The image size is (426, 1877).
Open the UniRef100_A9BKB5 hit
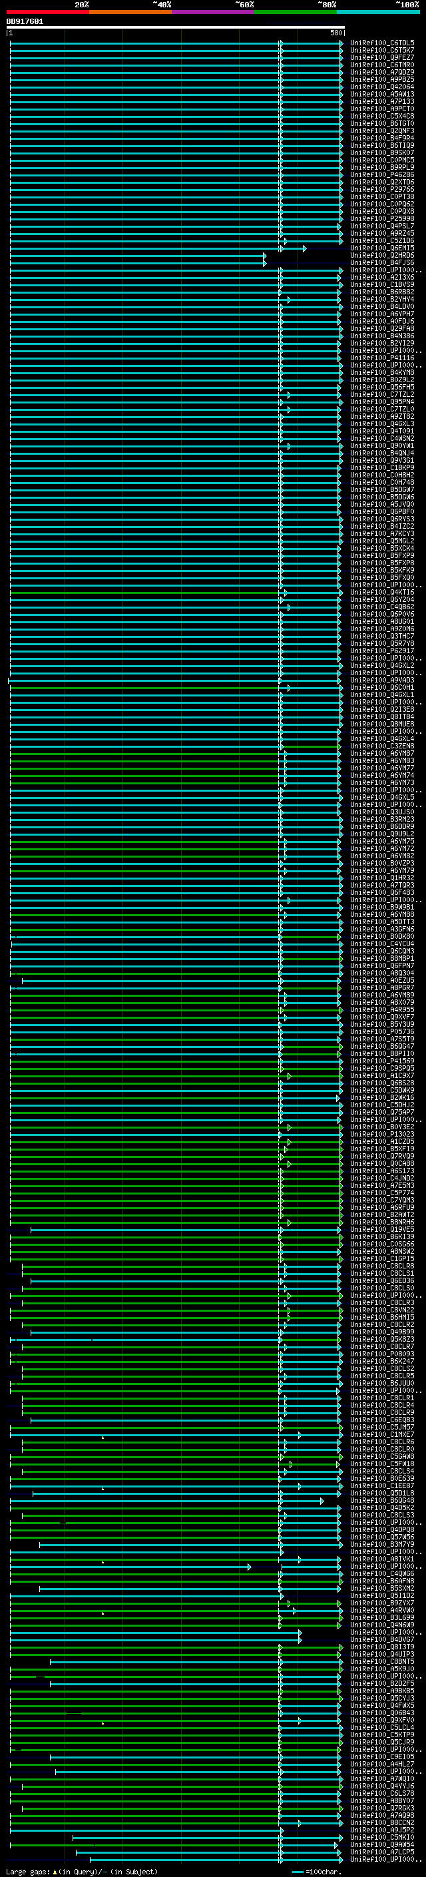coord(382,1691)
